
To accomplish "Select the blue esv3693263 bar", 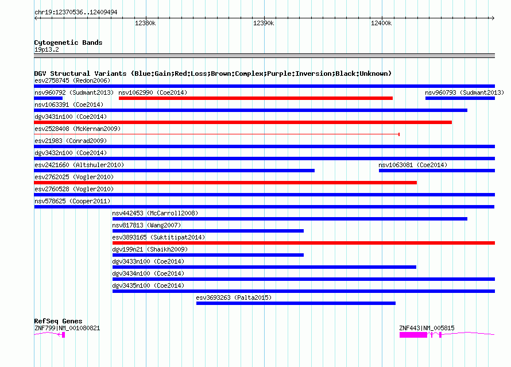I will [296, 303].
